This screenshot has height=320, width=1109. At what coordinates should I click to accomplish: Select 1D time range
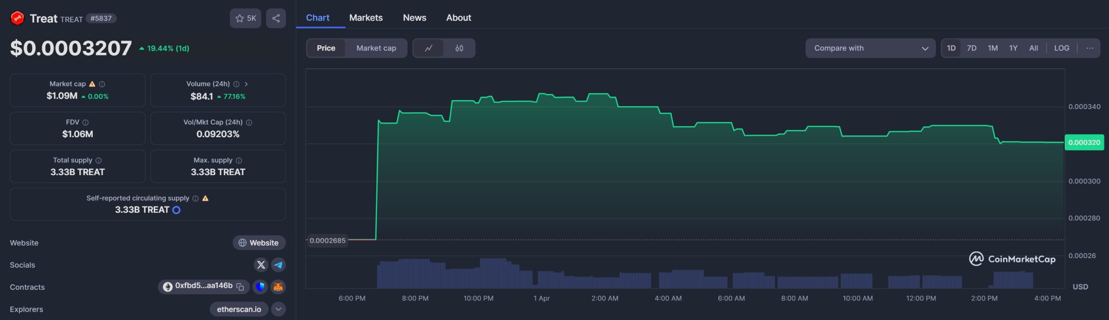click(951, 48)
